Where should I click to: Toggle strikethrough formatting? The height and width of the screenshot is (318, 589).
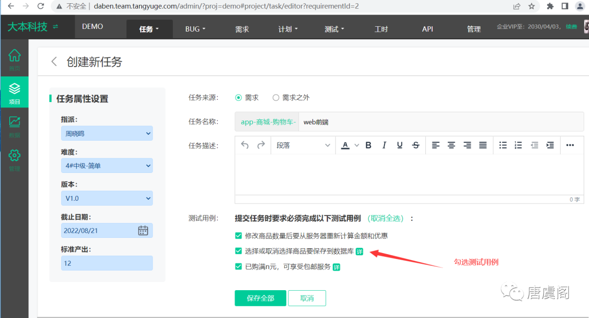pos(416,145)
